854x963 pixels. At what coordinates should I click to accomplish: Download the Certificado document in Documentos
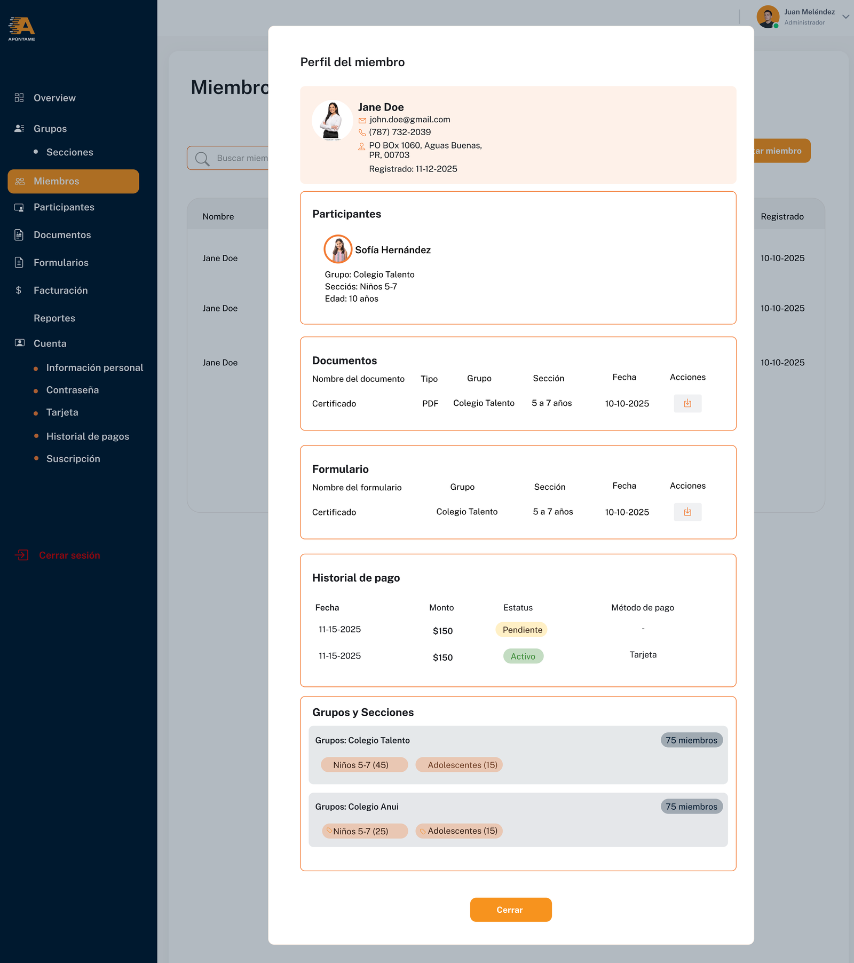click(687, 404)
